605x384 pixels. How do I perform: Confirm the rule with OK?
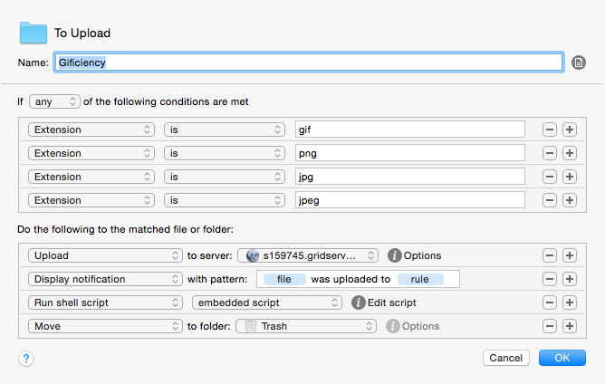coord(562,358)
